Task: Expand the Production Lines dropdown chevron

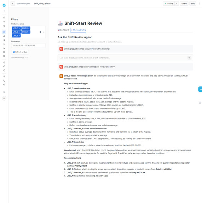Action: pyautogui.click(x=44, y=32)
